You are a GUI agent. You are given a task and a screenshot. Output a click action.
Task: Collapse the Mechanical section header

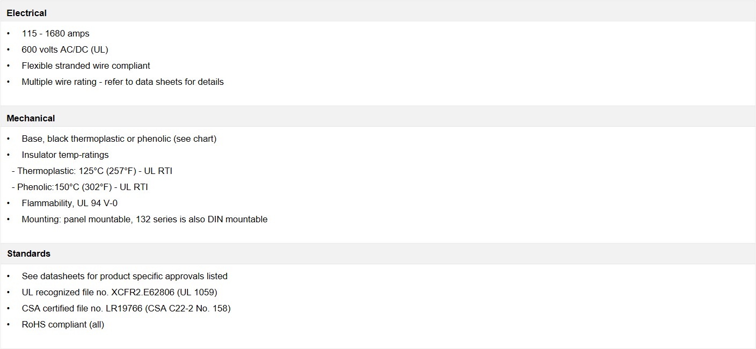[x=31, y=118]
